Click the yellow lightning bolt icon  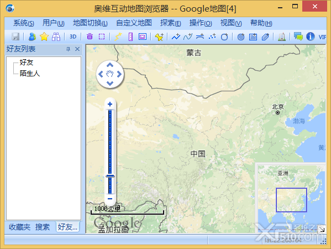point(118,37)
